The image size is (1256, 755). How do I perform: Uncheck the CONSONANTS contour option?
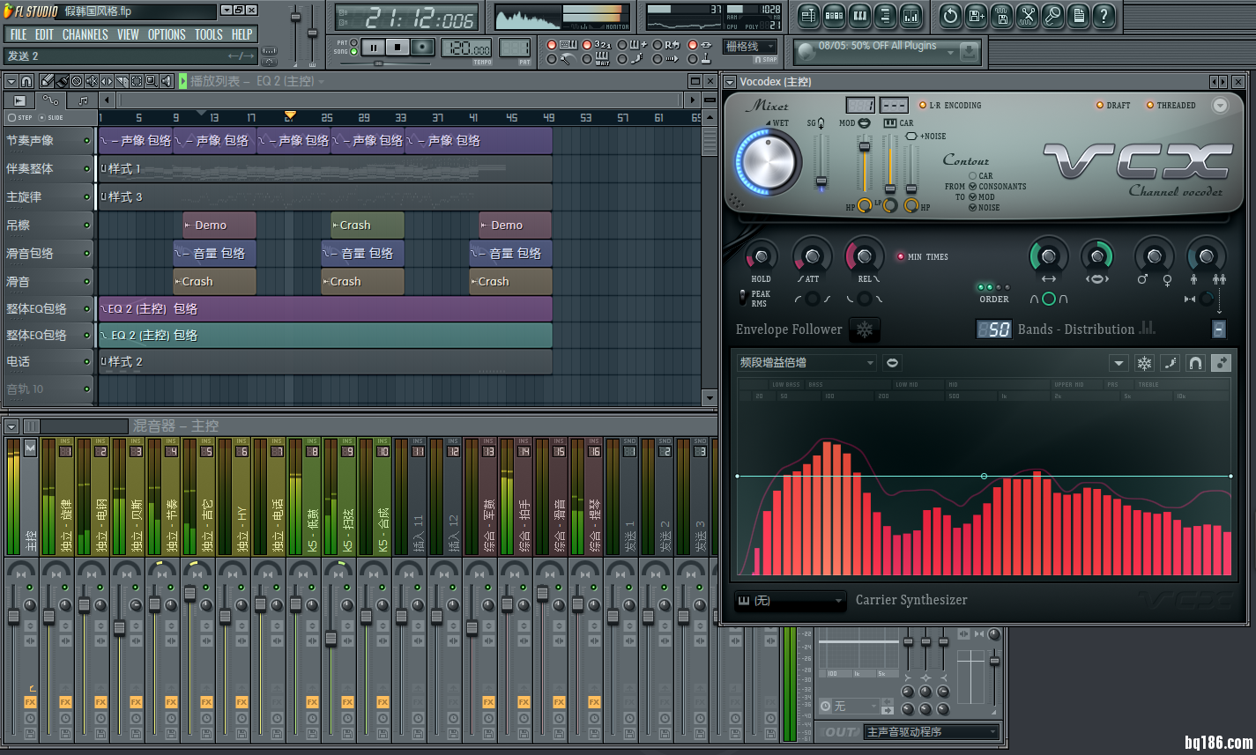pos(973,186)
